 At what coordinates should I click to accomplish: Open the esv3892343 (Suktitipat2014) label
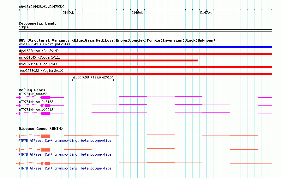tap(45, 44)
